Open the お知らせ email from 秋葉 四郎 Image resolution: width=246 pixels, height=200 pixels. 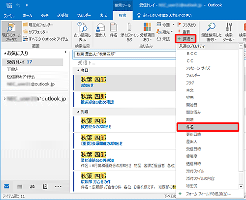coord(124,83)
